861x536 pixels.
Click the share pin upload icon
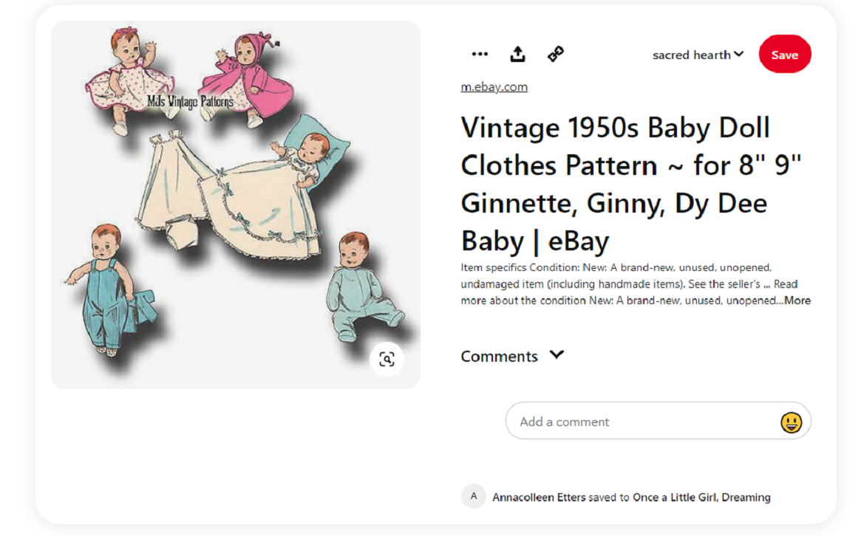(518, 54)
